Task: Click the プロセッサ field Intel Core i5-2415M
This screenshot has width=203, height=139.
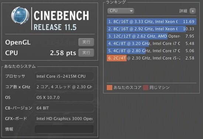Action: [x=64, y=76]
